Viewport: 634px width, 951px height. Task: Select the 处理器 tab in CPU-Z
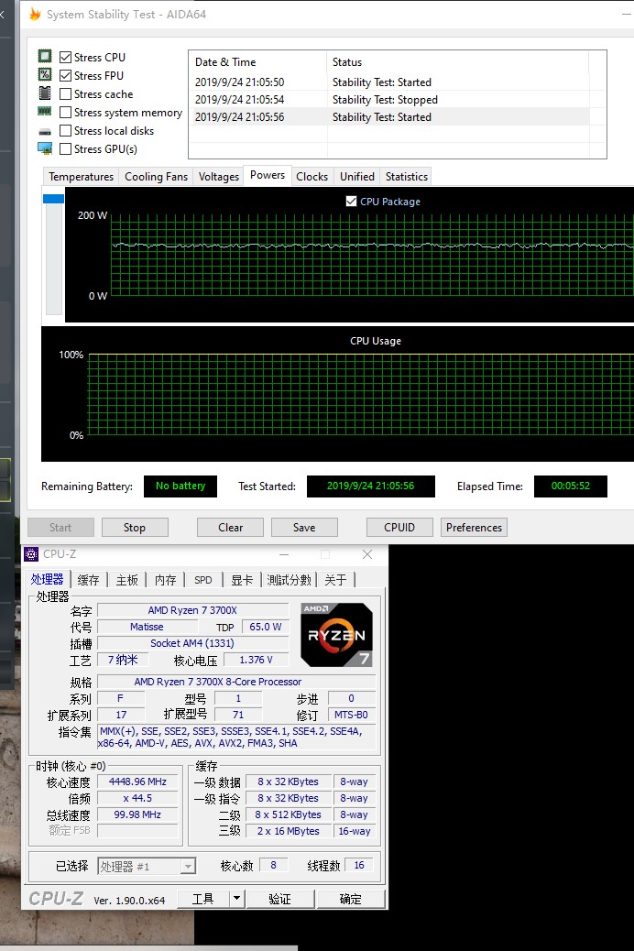click(48, 579)
